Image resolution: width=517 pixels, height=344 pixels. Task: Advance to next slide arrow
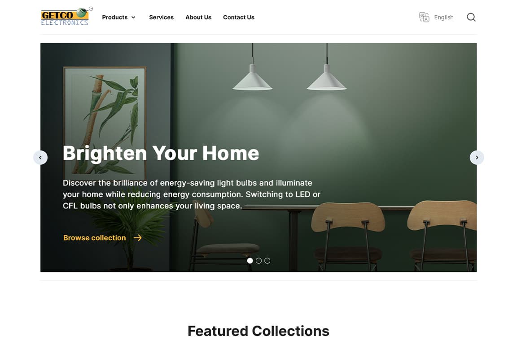(477, 158)
